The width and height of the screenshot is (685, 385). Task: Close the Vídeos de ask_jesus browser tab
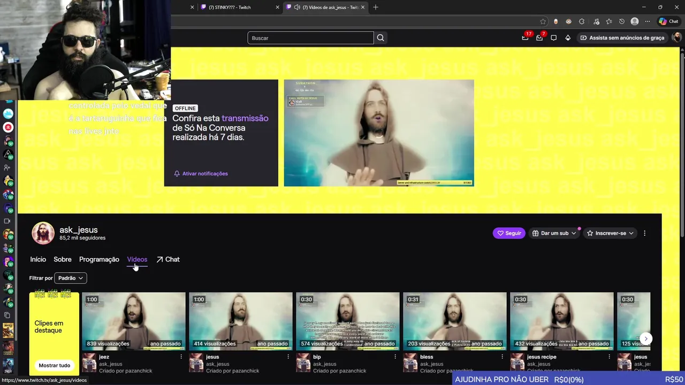[x=363, y=7]
